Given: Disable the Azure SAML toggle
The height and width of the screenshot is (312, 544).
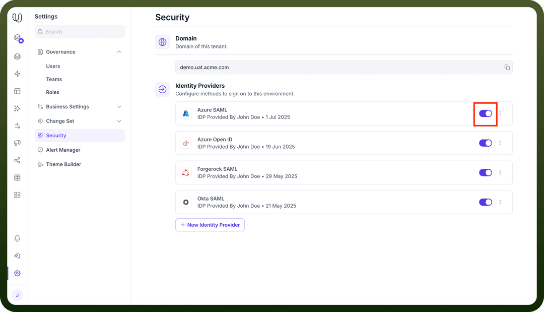Looking at the screenshot, I should point(486,113).
